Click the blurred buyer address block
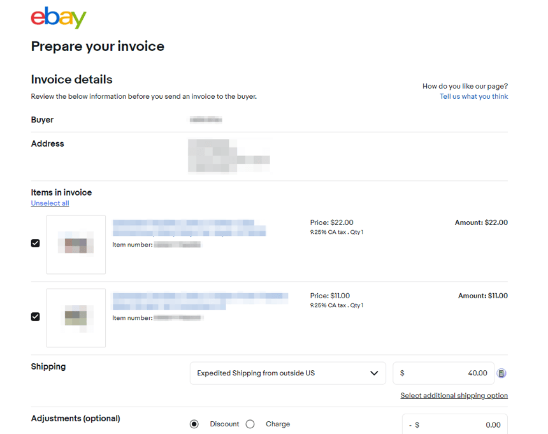This screenshot has width=548, height=434. [x=229, y=156]
